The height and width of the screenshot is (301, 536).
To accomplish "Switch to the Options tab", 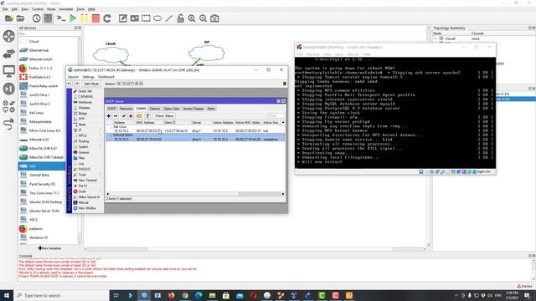I will tap(154, 109).
